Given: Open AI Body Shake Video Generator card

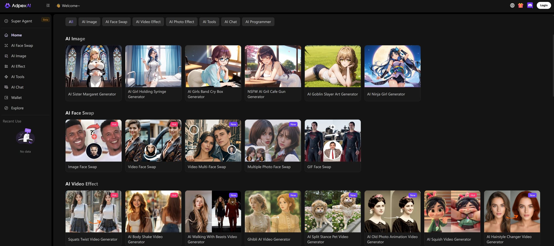Looking at the screenshot, I should [x=153, y=218].
